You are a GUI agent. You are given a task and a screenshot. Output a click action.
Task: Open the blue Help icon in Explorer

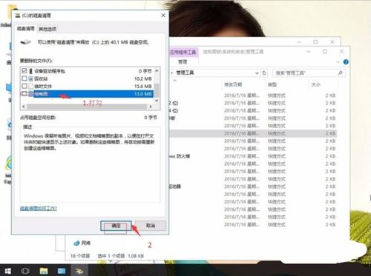[346, 62]
